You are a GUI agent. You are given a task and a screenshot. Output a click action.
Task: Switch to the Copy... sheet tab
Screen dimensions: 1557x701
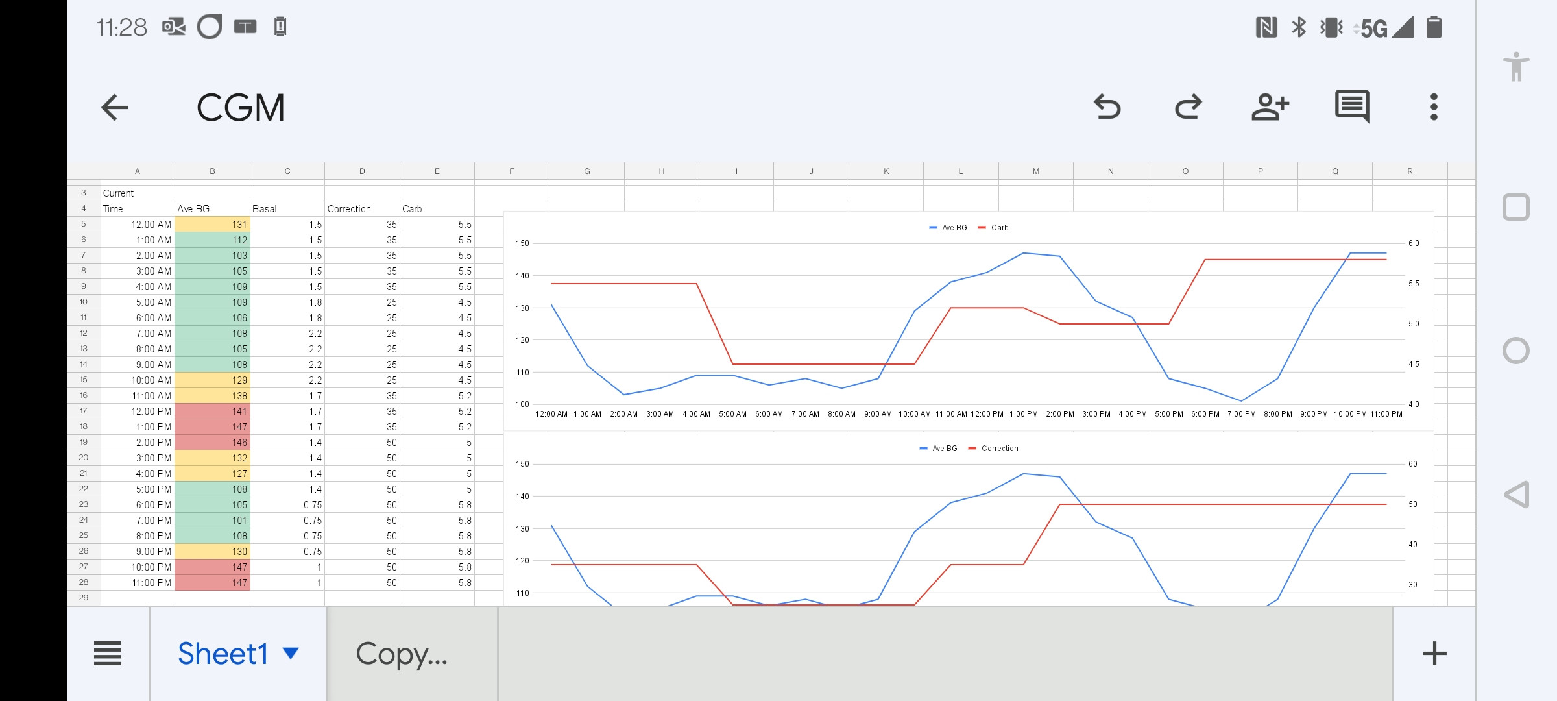tap(413, 654)
